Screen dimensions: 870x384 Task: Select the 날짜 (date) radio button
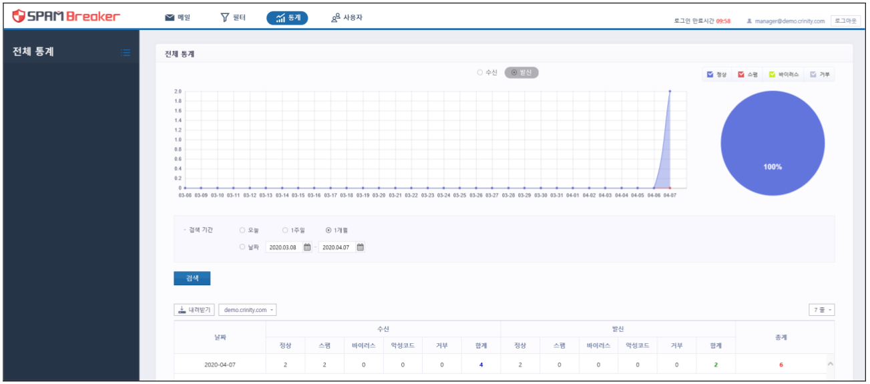click(242, 247)
